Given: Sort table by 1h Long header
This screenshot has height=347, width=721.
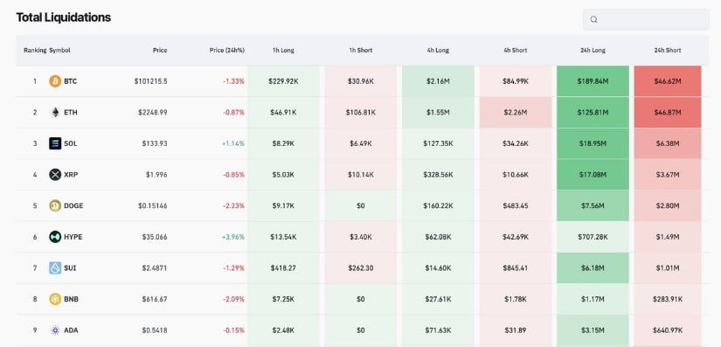Looking at the screenshot, I should (283, 50).
